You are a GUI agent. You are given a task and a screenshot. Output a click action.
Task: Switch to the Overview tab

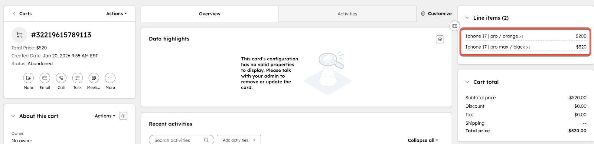tap(210, 14)
